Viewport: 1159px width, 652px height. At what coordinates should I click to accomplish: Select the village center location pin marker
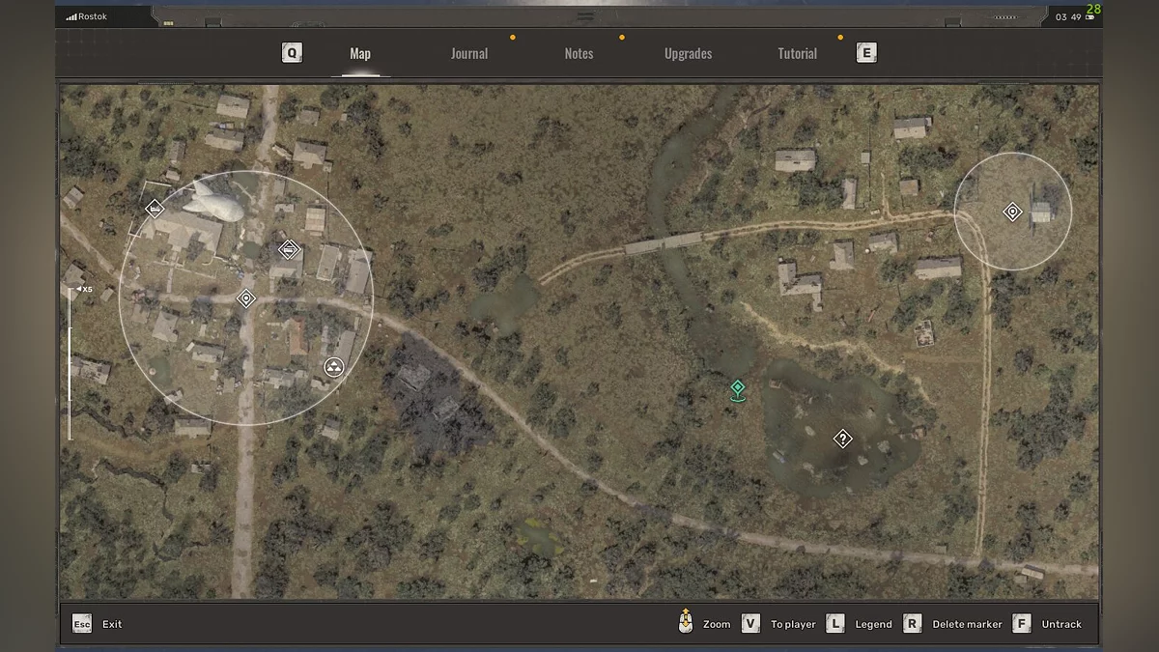click(246, 298)
